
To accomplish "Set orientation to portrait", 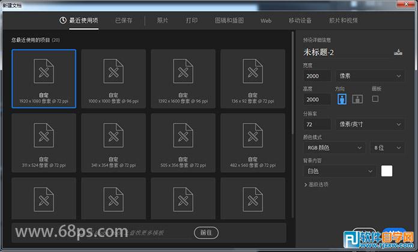I will pyautogui.click(x=342, y=99).
